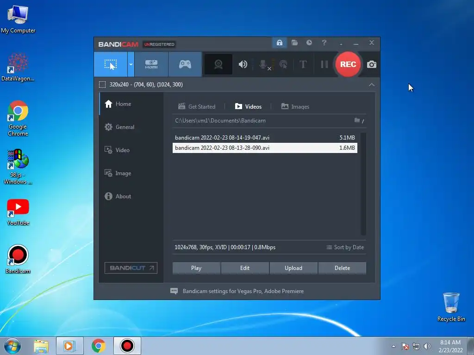The width and height of the screenshot is (474, 355).
Task: Click the rectangle area selection icon
Action: tap(102, 85)
